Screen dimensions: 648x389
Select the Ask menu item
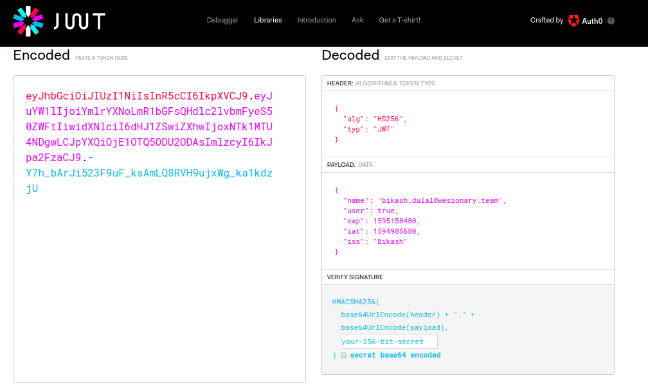[357, 20]
